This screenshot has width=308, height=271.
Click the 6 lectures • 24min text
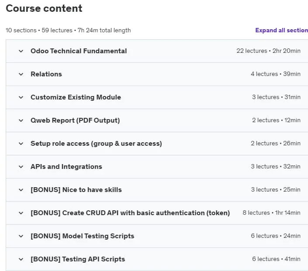[276, 236]
